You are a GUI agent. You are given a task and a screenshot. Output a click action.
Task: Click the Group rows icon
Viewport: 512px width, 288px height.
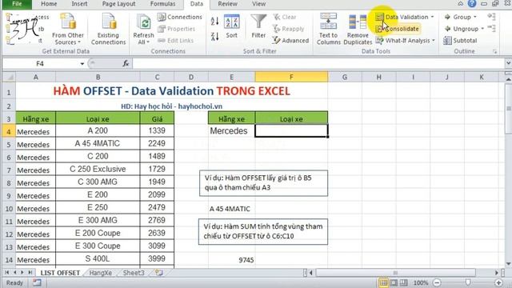448,17
